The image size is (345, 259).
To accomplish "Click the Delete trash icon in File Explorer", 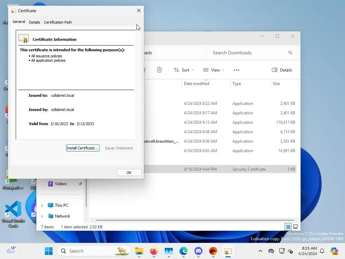I will click(x=159, y=70).
